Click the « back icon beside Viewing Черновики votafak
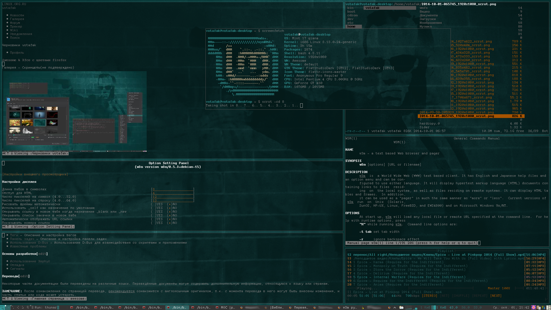Screen dimensions: 551x310 (4, 154)
